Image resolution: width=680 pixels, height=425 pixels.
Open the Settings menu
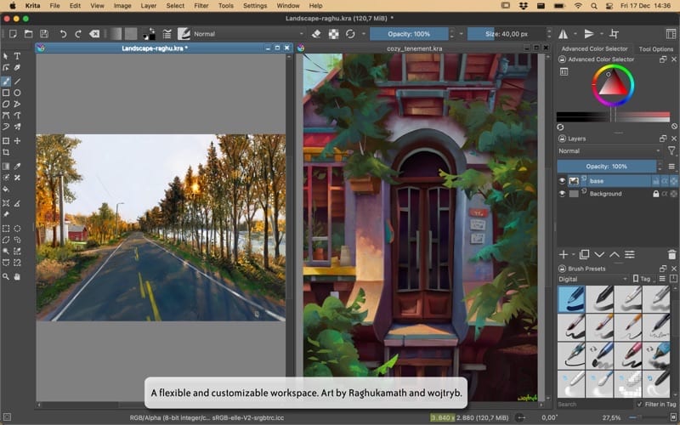(x=255, y=6)
